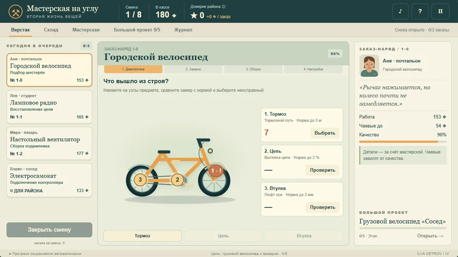Select bike node 3 on rear hub

tap(140, 179)
